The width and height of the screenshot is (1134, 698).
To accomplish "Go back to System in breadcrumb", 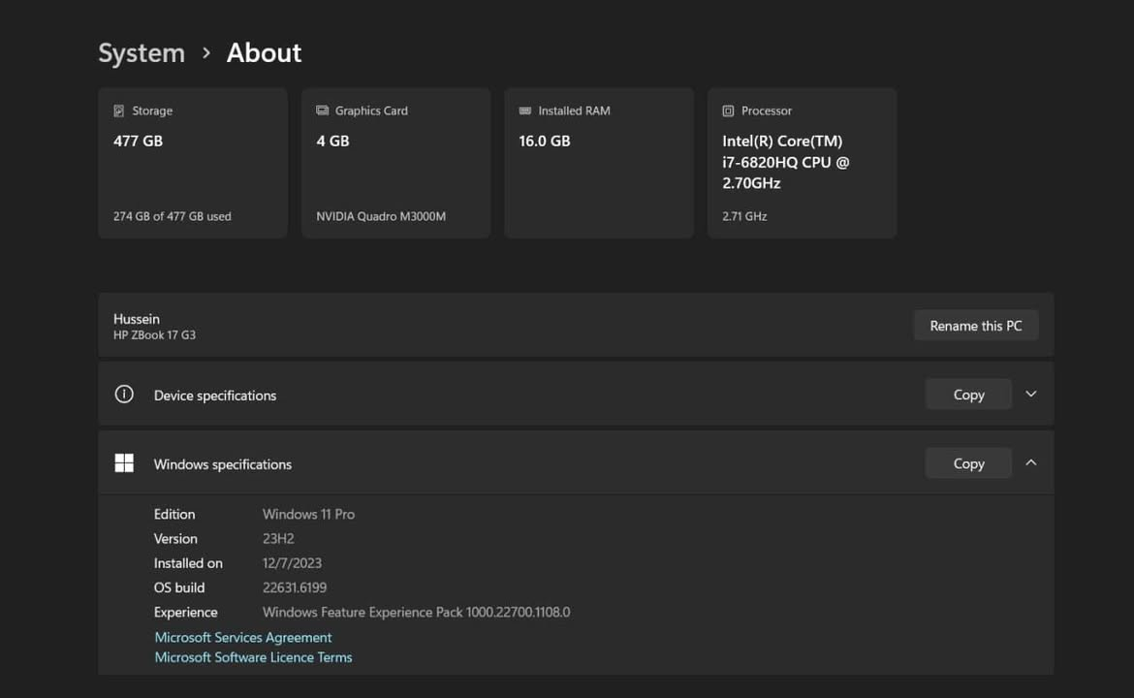I will [142, 53].
